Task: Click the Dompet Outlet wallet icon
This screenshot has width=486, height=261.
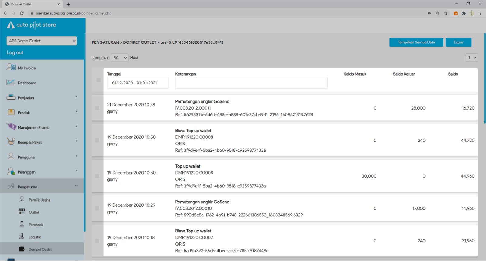Action: tap(22, 249)
